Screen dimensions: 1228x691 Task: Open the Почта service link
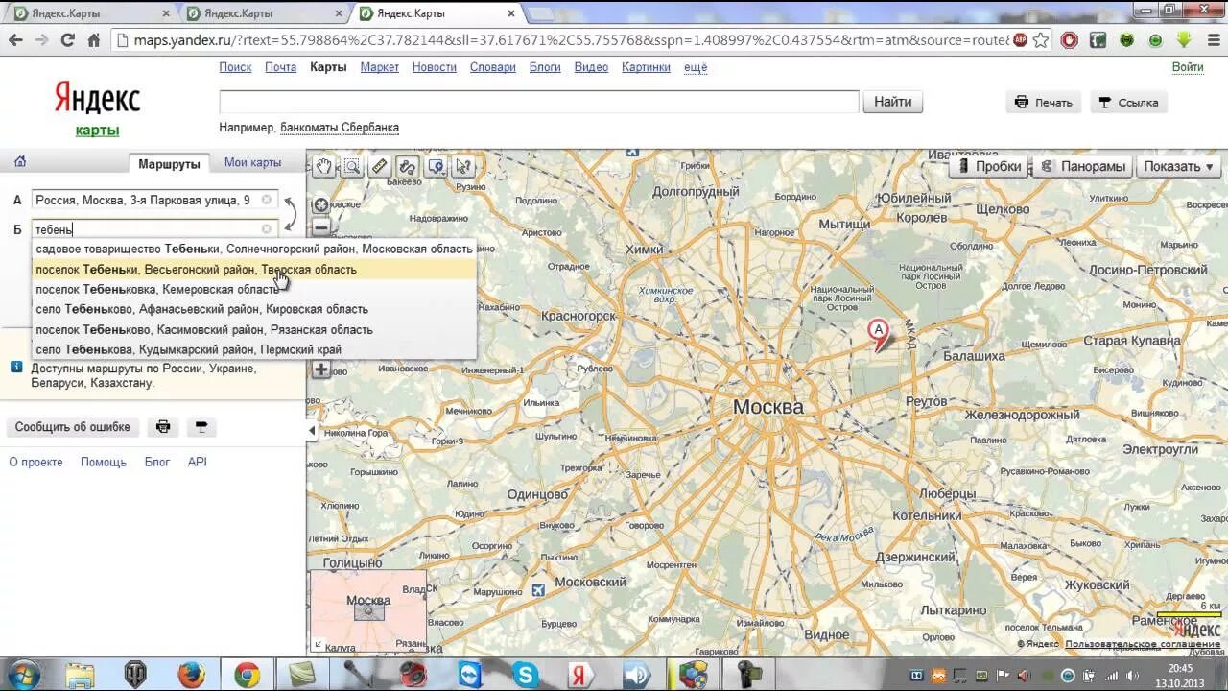tap(281, 67)
